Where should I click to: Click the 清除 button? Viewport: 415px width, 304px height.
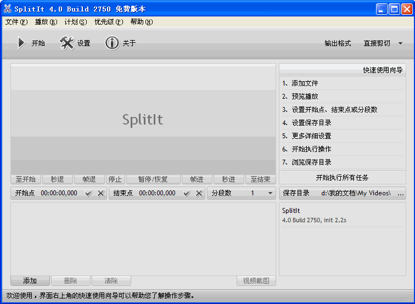[x=111, y=281]
